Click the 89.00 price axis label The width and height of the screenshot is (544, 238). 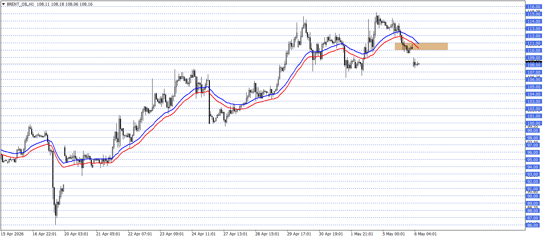pyautogui.click(x=533, y=203)
